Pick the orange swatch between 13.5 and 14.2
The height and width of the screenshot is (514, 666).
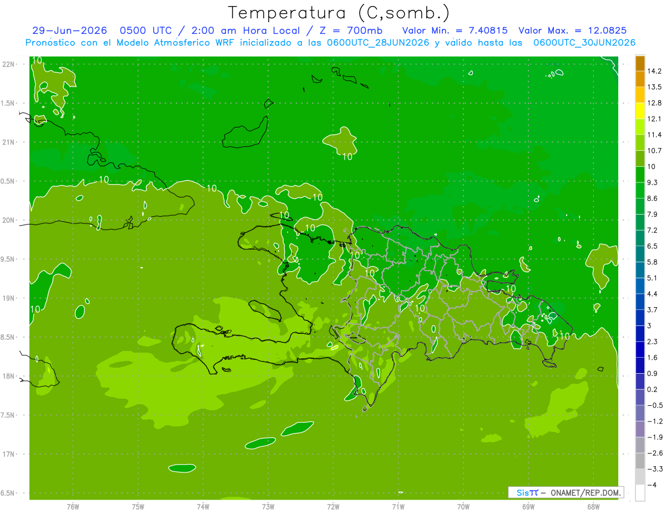coord(640,79)
